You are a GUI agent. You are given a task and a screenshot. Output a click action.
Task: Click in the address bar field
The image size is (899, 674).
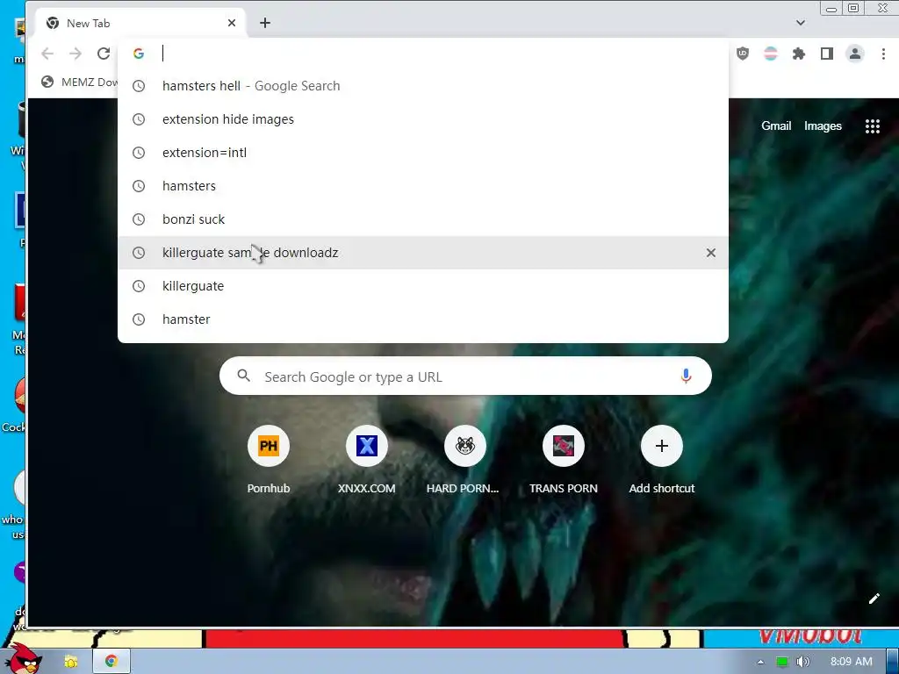pyautogui.click(x=423, y=54)
